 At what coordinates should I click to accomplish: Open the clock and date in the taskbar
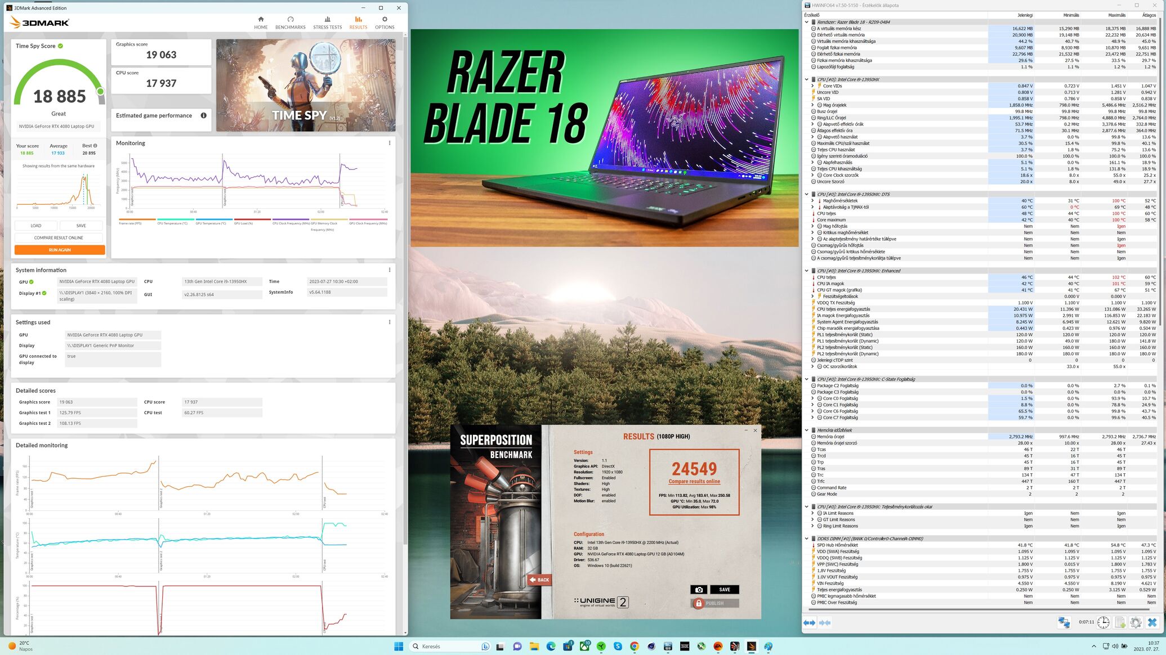[x=1146, y=646]
